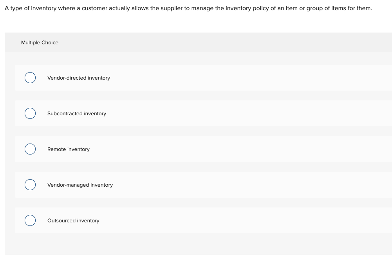This screenshot has width=392, height=260.
Task: Select the Vendor-directed inventory radio button
Action: pyautogui.click(x=30, y=78)
